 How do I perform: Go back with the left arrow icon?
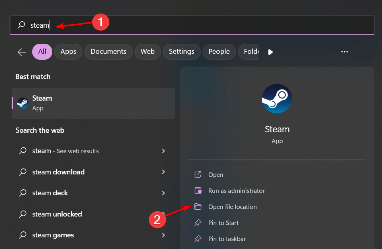click(x=22, y=52)
